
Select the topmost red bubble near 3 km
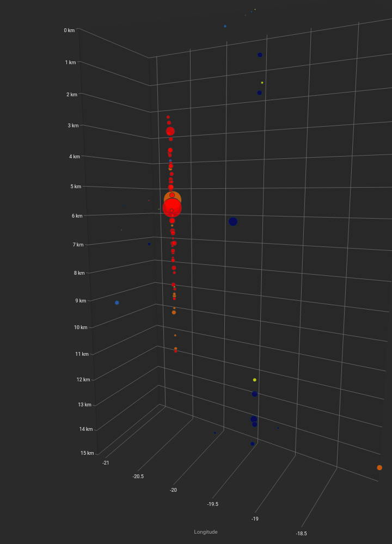(x=168, y=117)
